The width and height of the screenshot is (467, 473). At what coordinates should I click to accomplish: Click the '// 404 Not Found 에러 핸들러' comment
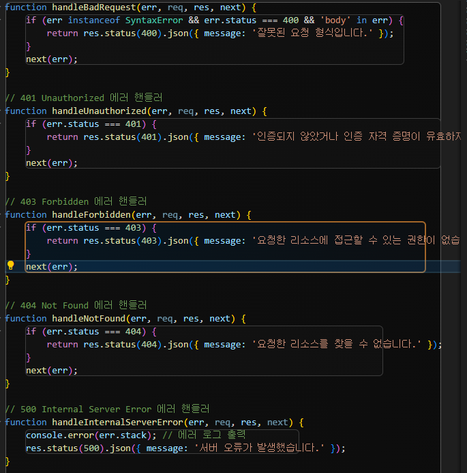coord(76,305)
